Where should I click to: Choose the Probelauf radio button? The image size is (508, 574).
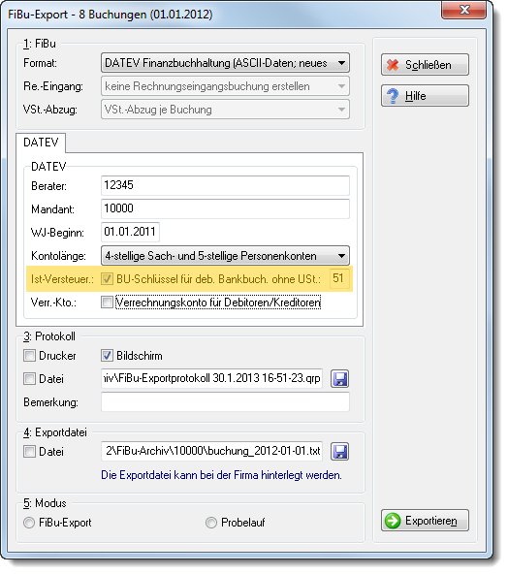[x=211, y=523]
